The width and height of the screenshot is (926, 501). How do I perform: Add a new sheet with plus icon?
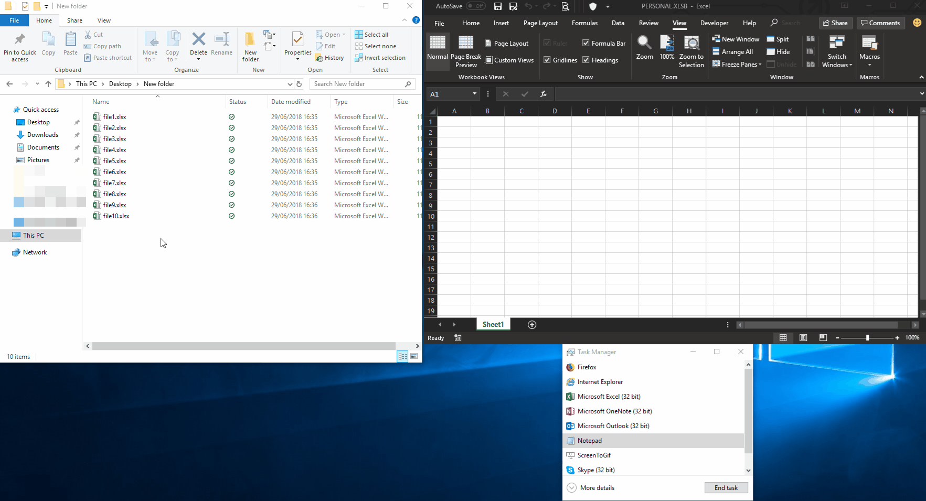point(531,325)
